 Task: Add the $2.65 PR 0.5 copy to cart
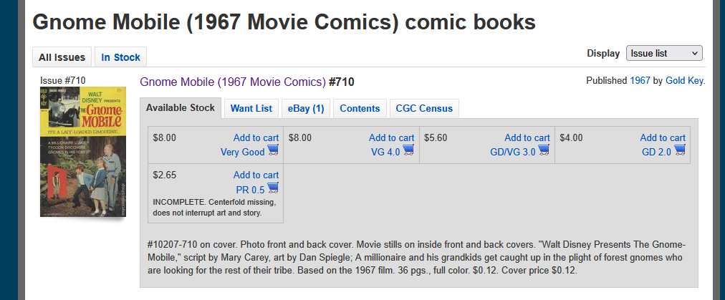tap(256, 175)
